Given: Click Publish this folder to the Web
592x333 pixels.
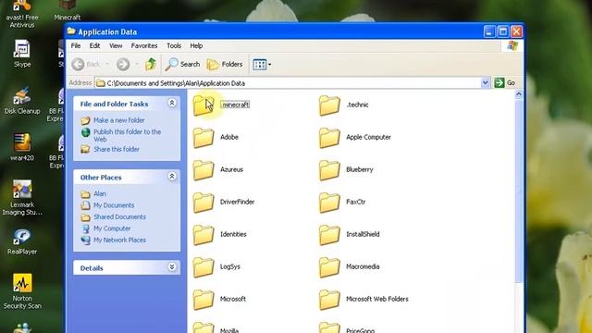Looking at the screenshot, I should point(128,135).
